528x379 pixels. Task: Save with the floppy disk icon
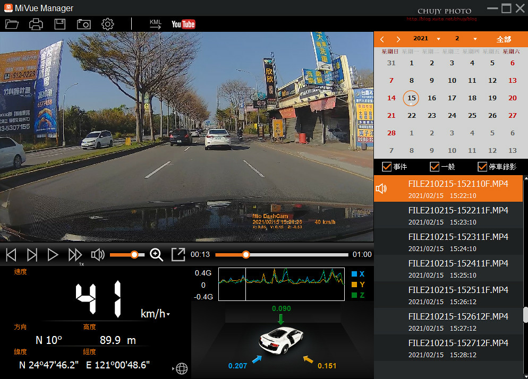(x=60, y=24)
